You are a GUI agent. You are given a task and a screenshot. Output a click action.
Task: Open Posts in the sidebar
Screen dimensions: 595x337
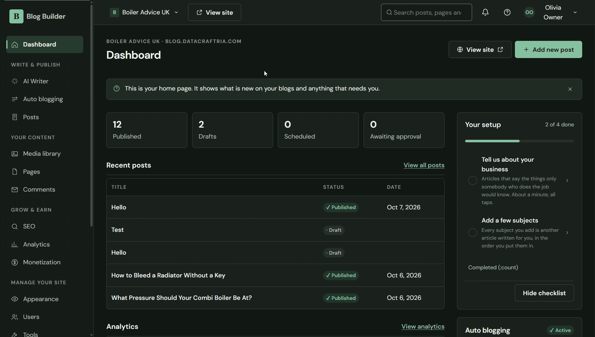click(x=45, y=117)
